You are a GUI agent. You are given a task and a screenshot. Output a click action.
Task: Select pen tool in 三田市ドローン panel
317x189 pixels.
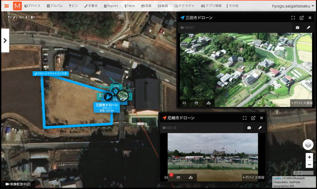308,28
